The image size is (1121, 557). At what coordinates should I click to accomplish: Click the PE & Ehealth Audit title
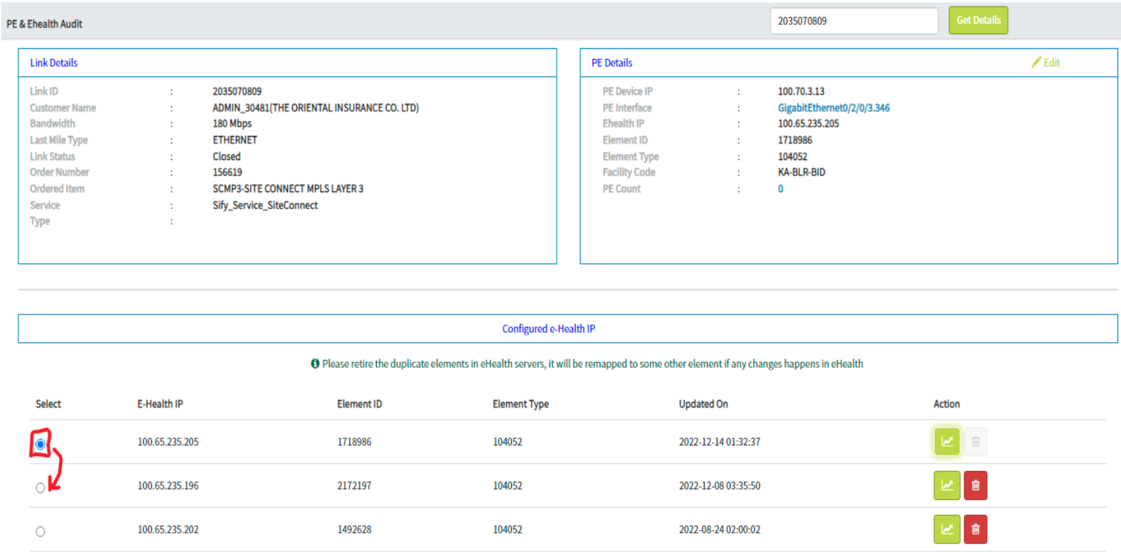click(45, 23)
